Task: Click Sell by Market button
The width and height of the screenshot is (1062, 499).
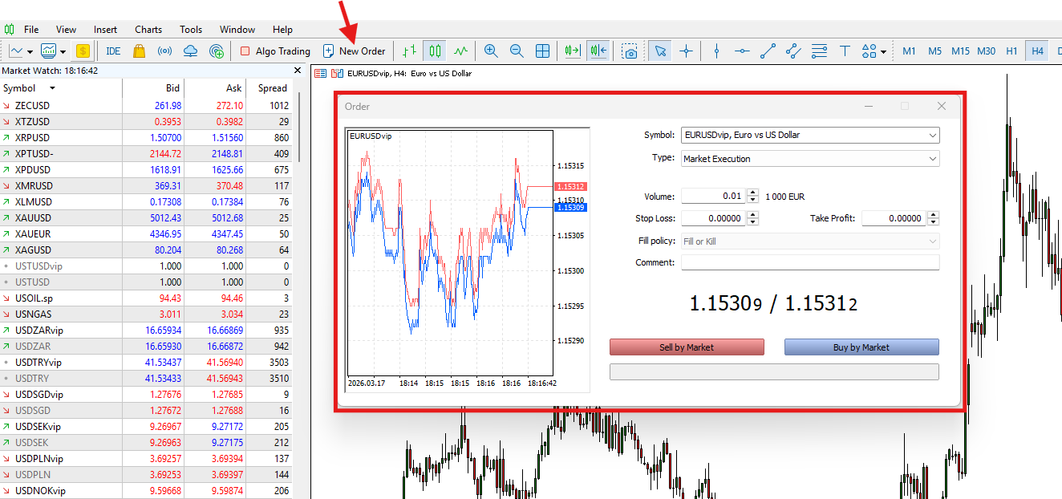Action: click(687, 347)
